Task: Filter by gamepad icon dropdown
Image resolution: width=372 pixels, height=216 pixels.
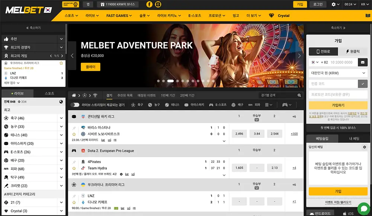Action: (287, 105)
